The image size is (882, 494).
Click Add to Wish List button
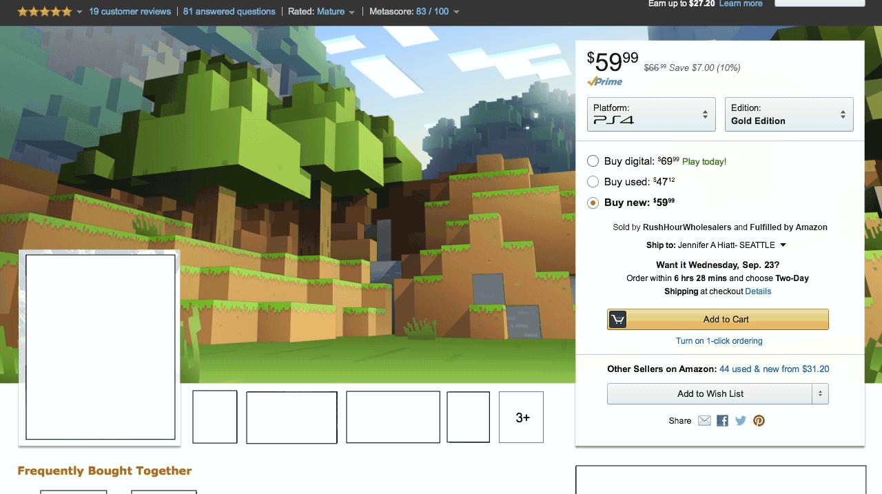click(x=710, y=394)
